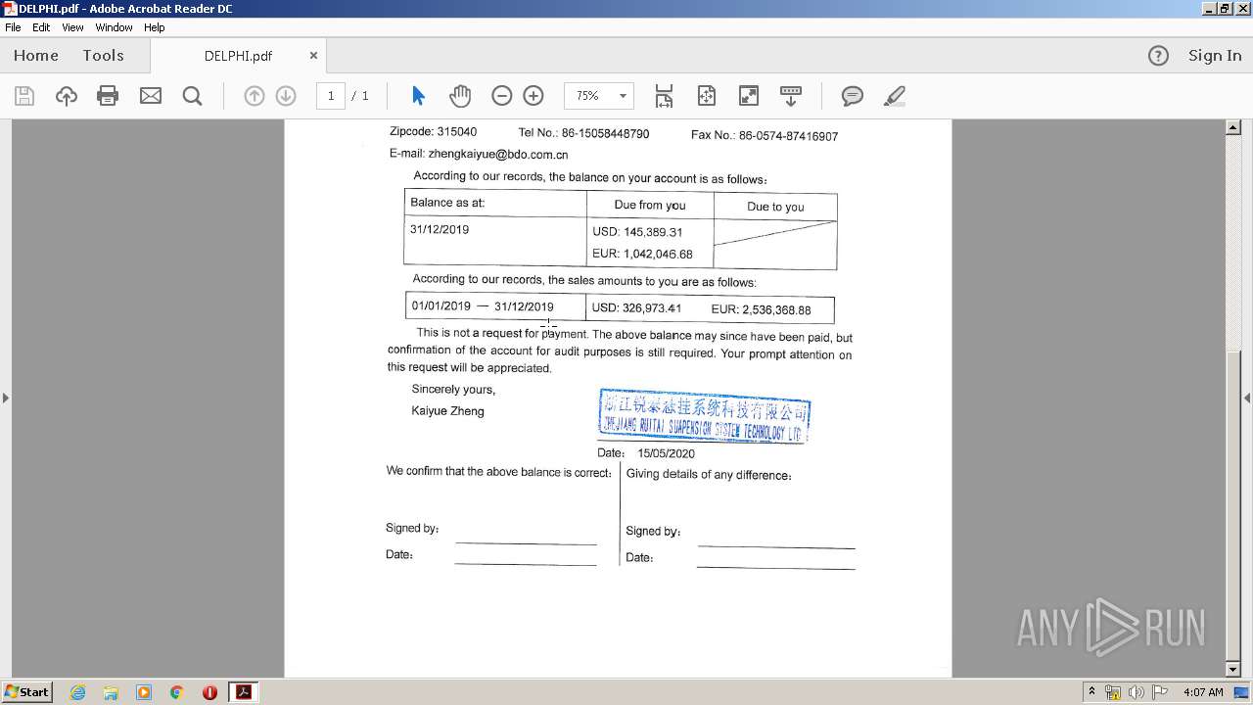Screen dimensions: 1253x705
Task: Select the DELPHI.pdf document tab
Action: 238,56
